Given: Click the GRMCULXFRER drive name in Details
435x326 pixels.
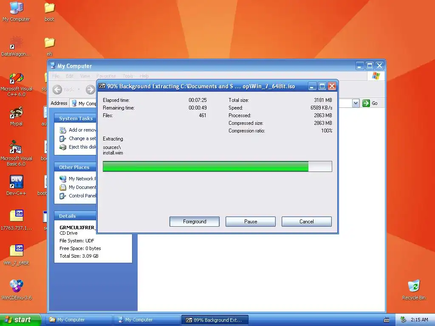Looking at the screenshot, I should pyautogui.click(x=77, y=228).
